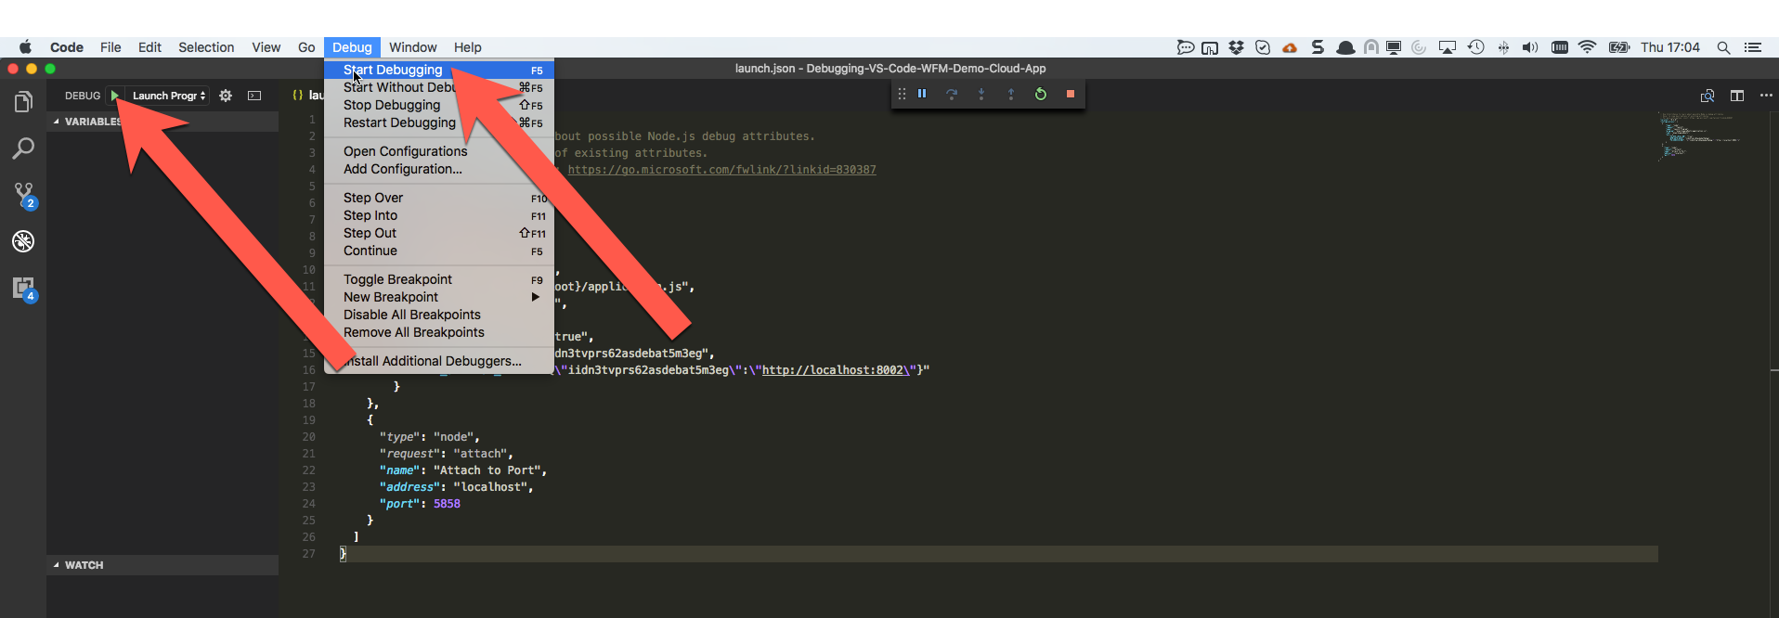Split the editor using the top-right icon

point(1737,96)
